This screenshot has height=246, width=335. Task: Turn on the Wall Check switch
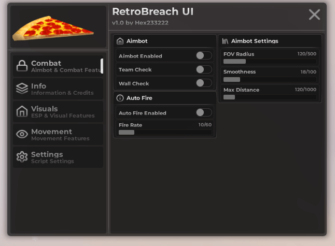point(204,83)
